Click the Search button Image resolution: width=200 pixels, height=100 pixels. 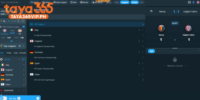pos(34,2)
